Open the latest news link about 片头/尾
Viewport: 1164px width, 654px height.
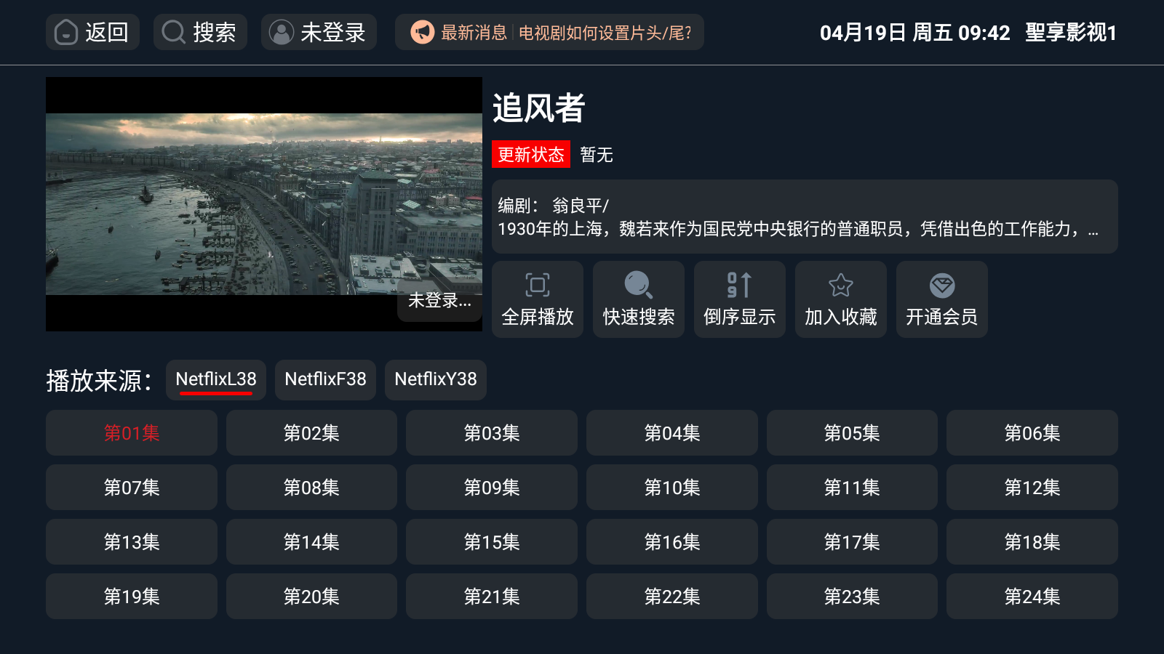click(x=605, y=33)
